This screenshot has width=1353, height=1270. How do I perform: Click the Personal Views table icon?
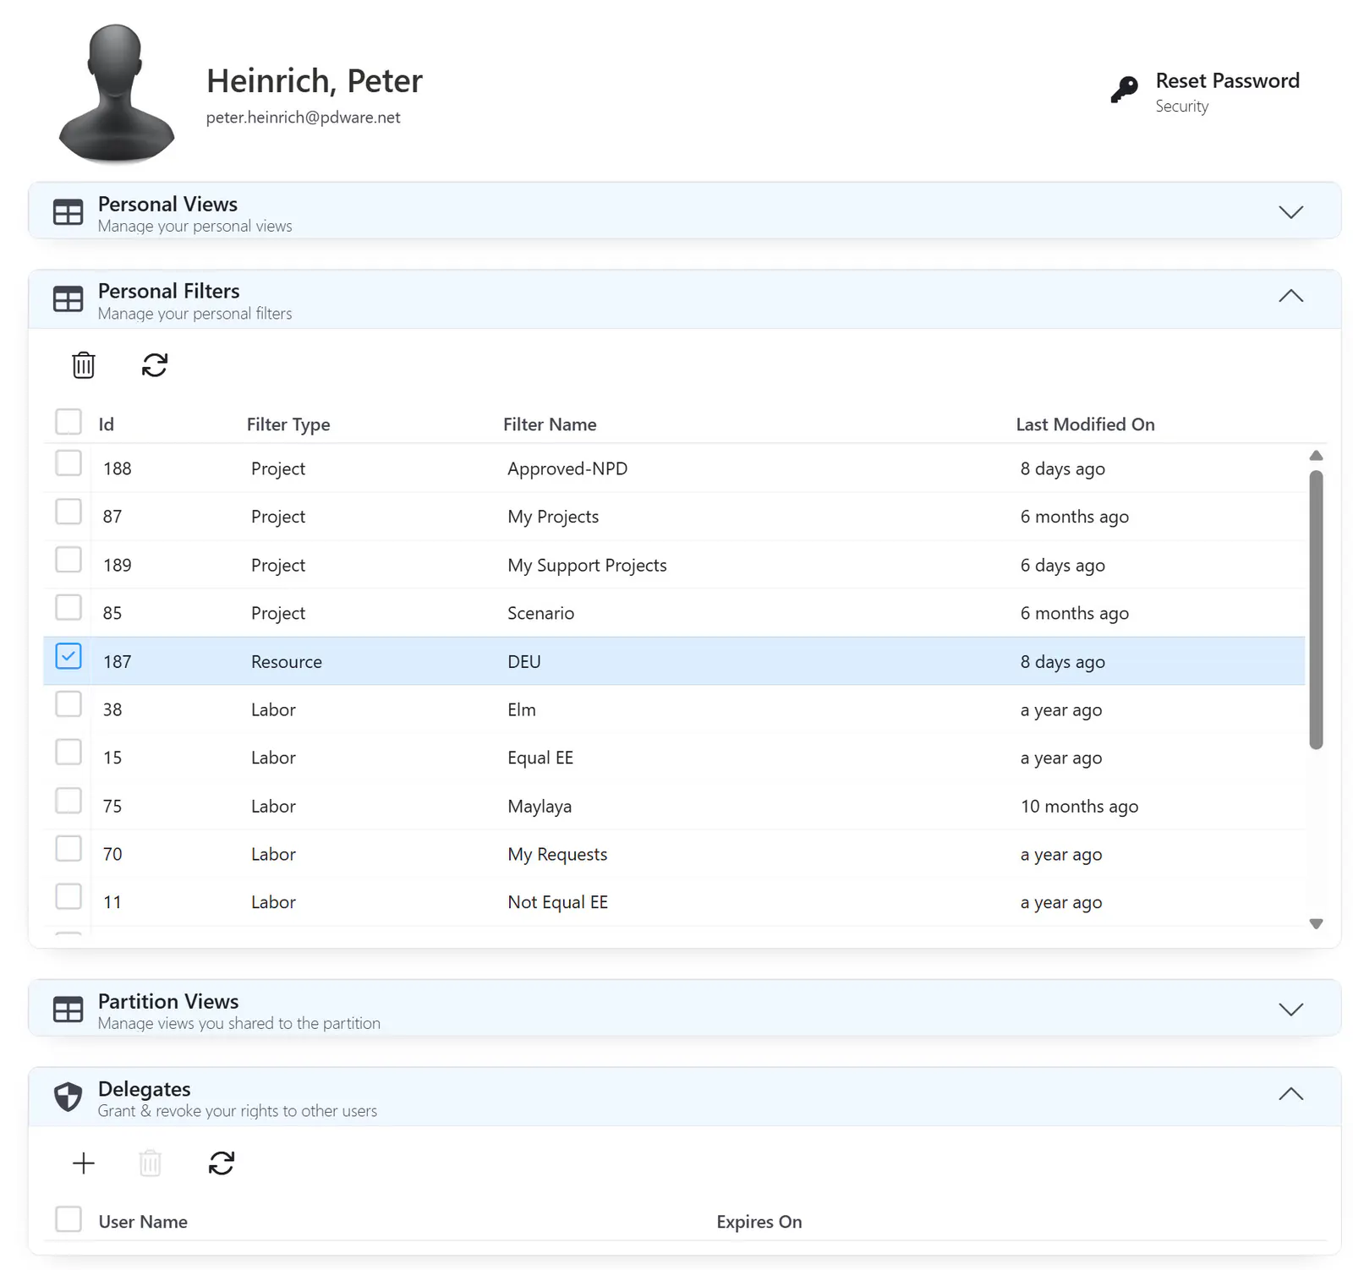(68, 212)
